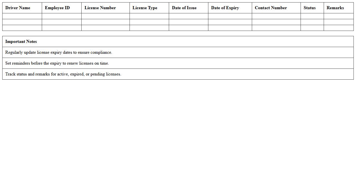Click the note about tracking license status
Image resolution: width=356 pixels, height=181 pixels.
coord(63,74)
